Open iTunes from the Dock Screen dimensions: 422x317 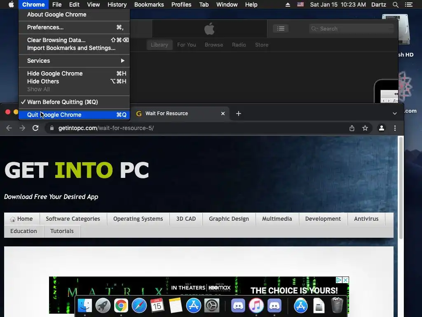pyautogui.click(x=256, y=306)
